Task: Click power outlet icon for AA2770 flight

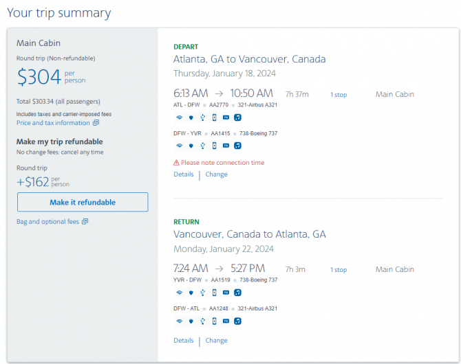Action: point(191,117)
